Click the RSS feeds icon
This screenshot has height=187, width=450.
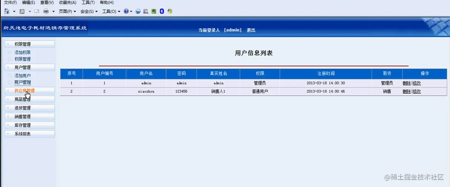[22, 11]
